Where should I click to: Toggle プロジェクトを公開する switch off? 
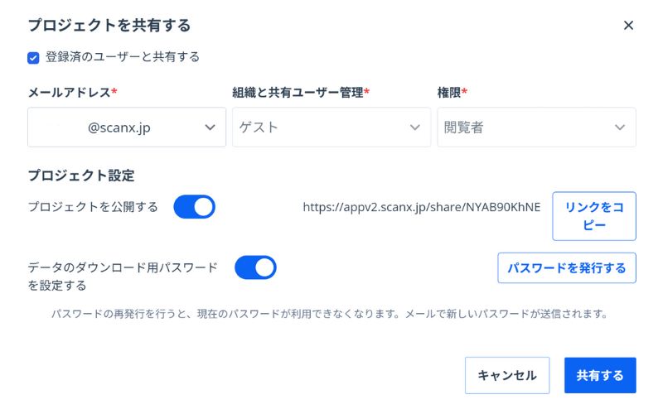[x=194, y=207]
